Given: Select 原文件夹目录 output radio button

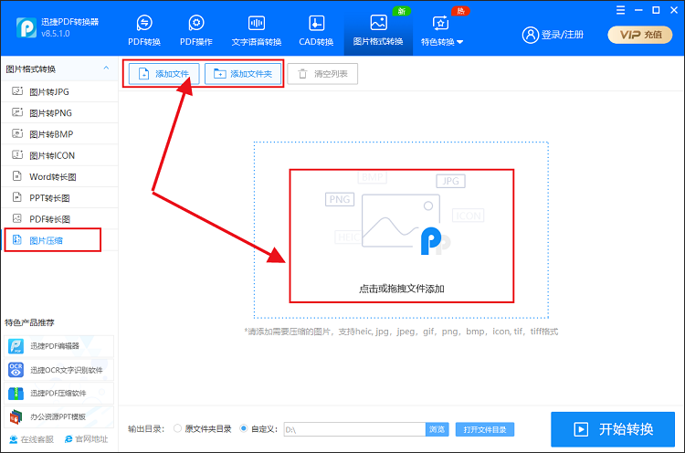Looking at the screenshot, I should 177,428.
